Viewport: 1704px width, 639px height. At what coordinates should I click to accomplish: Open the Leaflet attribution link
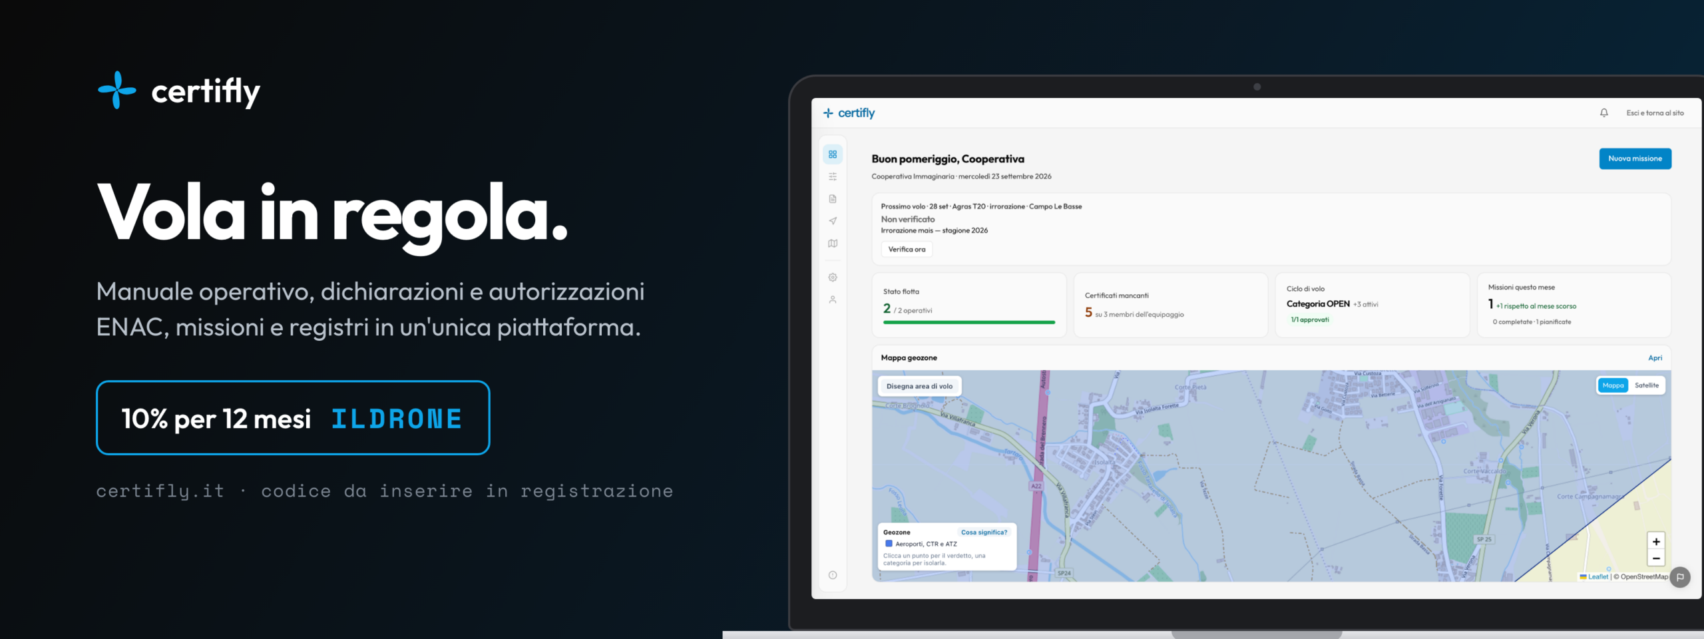click(x=1594, y=577)
